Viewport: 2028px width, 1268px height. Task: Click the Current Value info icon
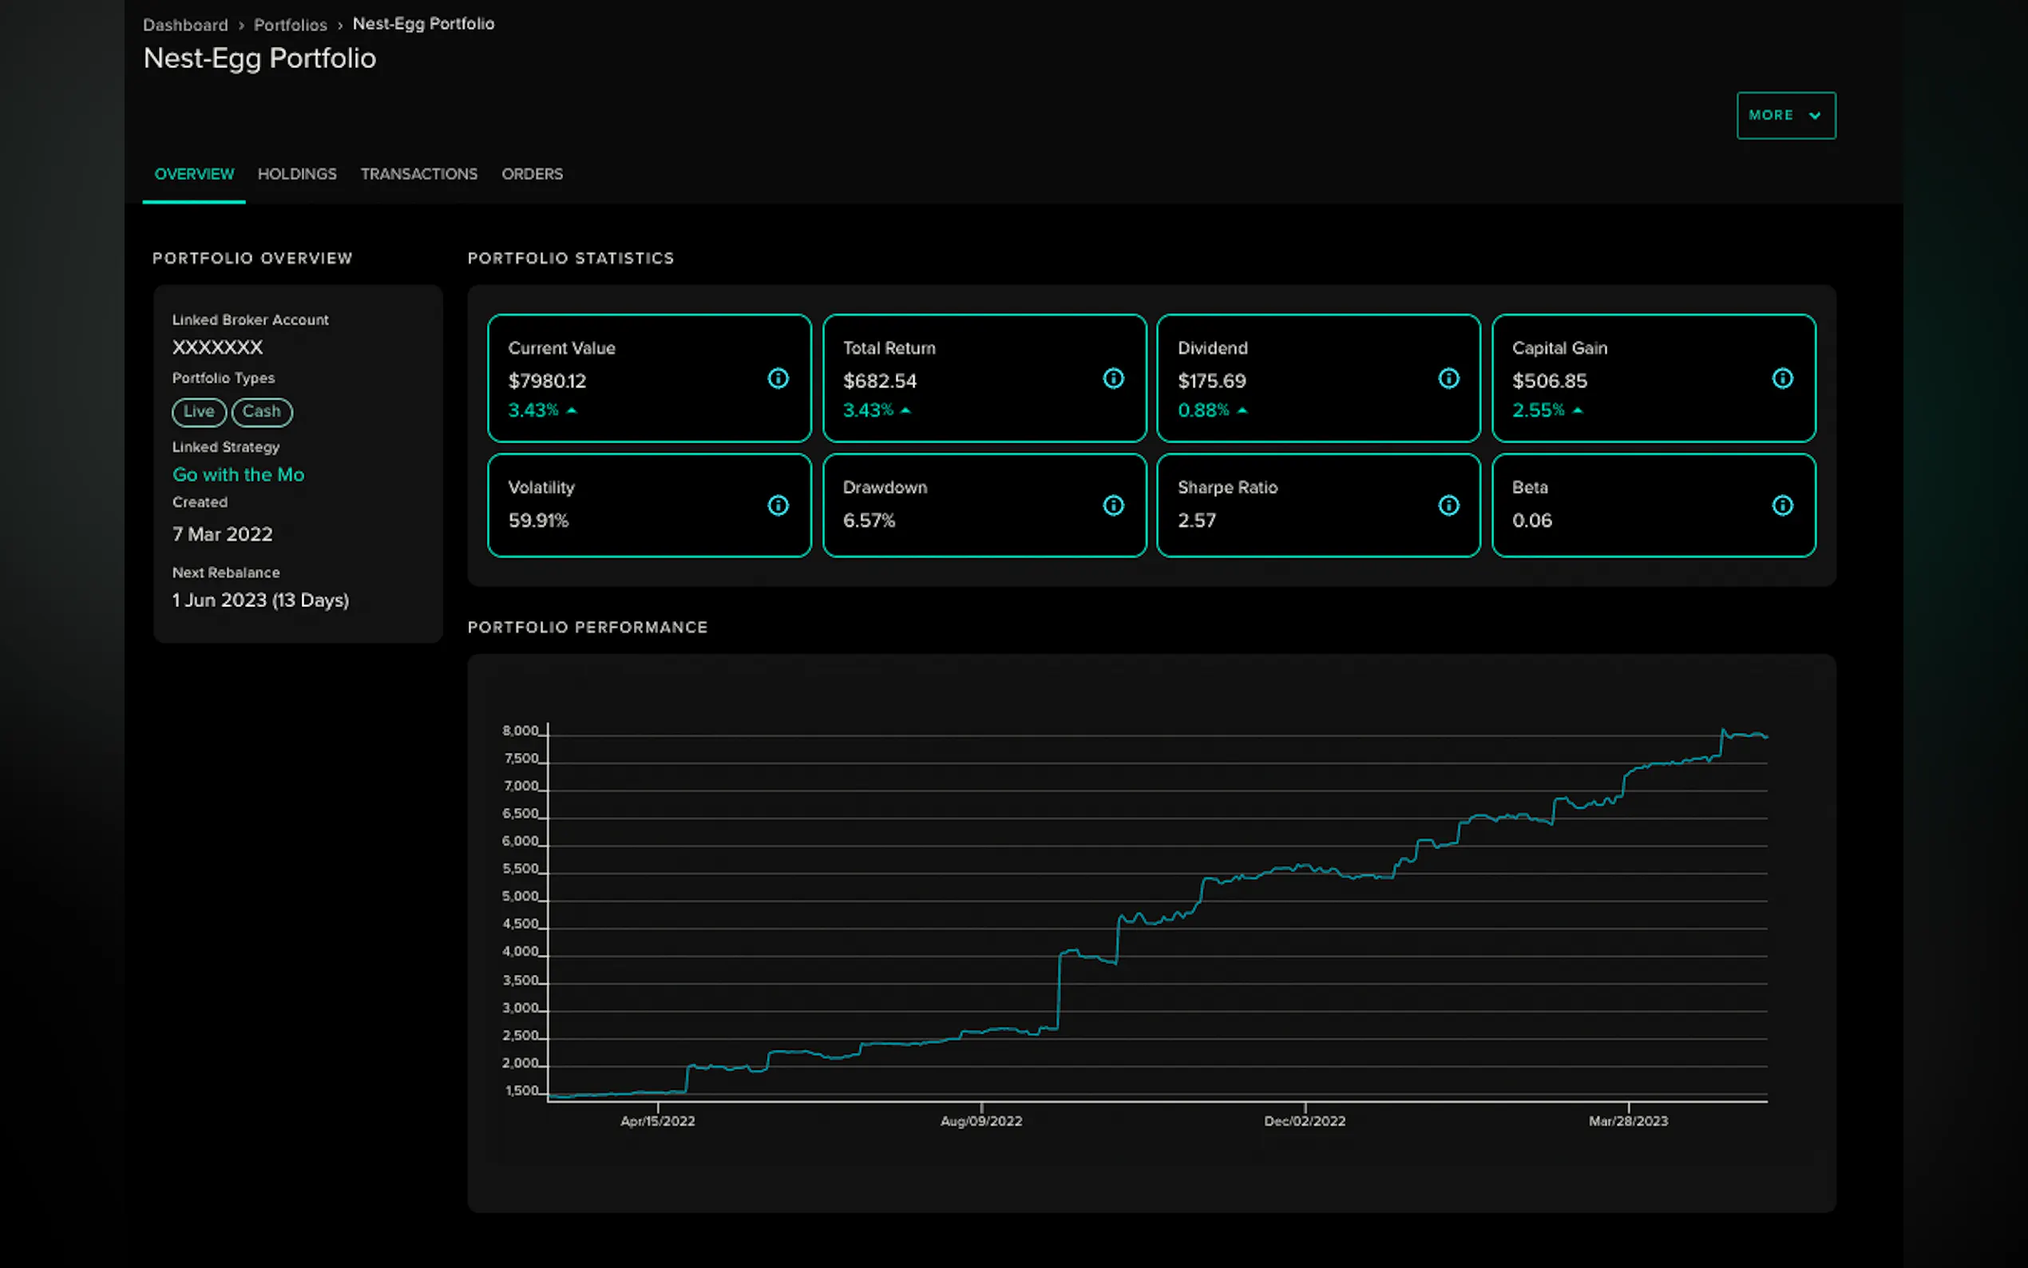[x=778, y=378]
